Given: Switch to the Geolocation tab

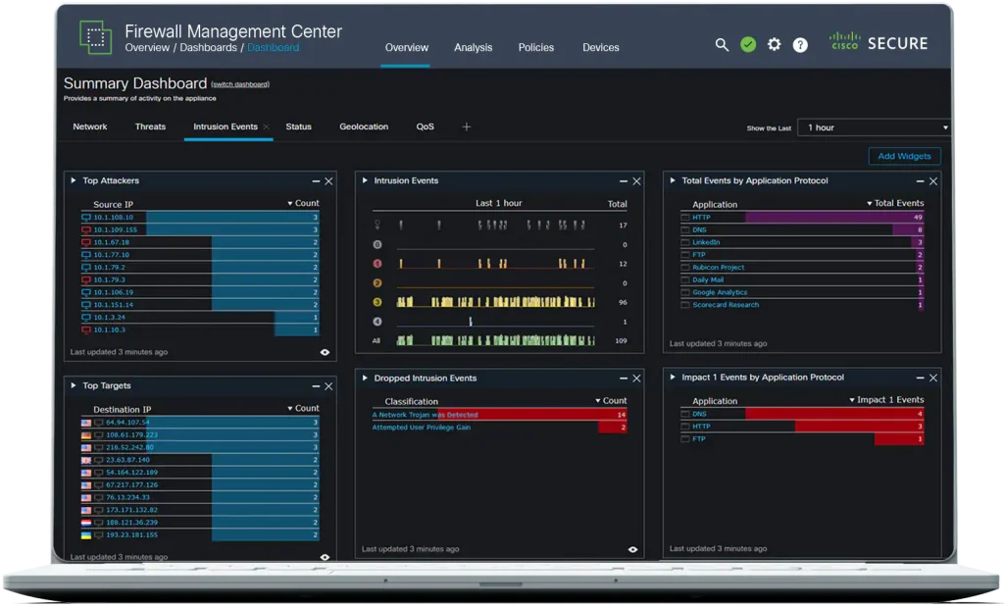Looking at the screenshot, I should coord(364,126).
